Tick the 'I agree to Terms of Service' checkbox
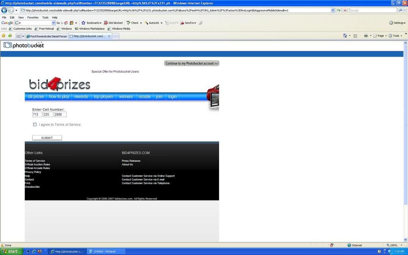 [x=35, y=124]
